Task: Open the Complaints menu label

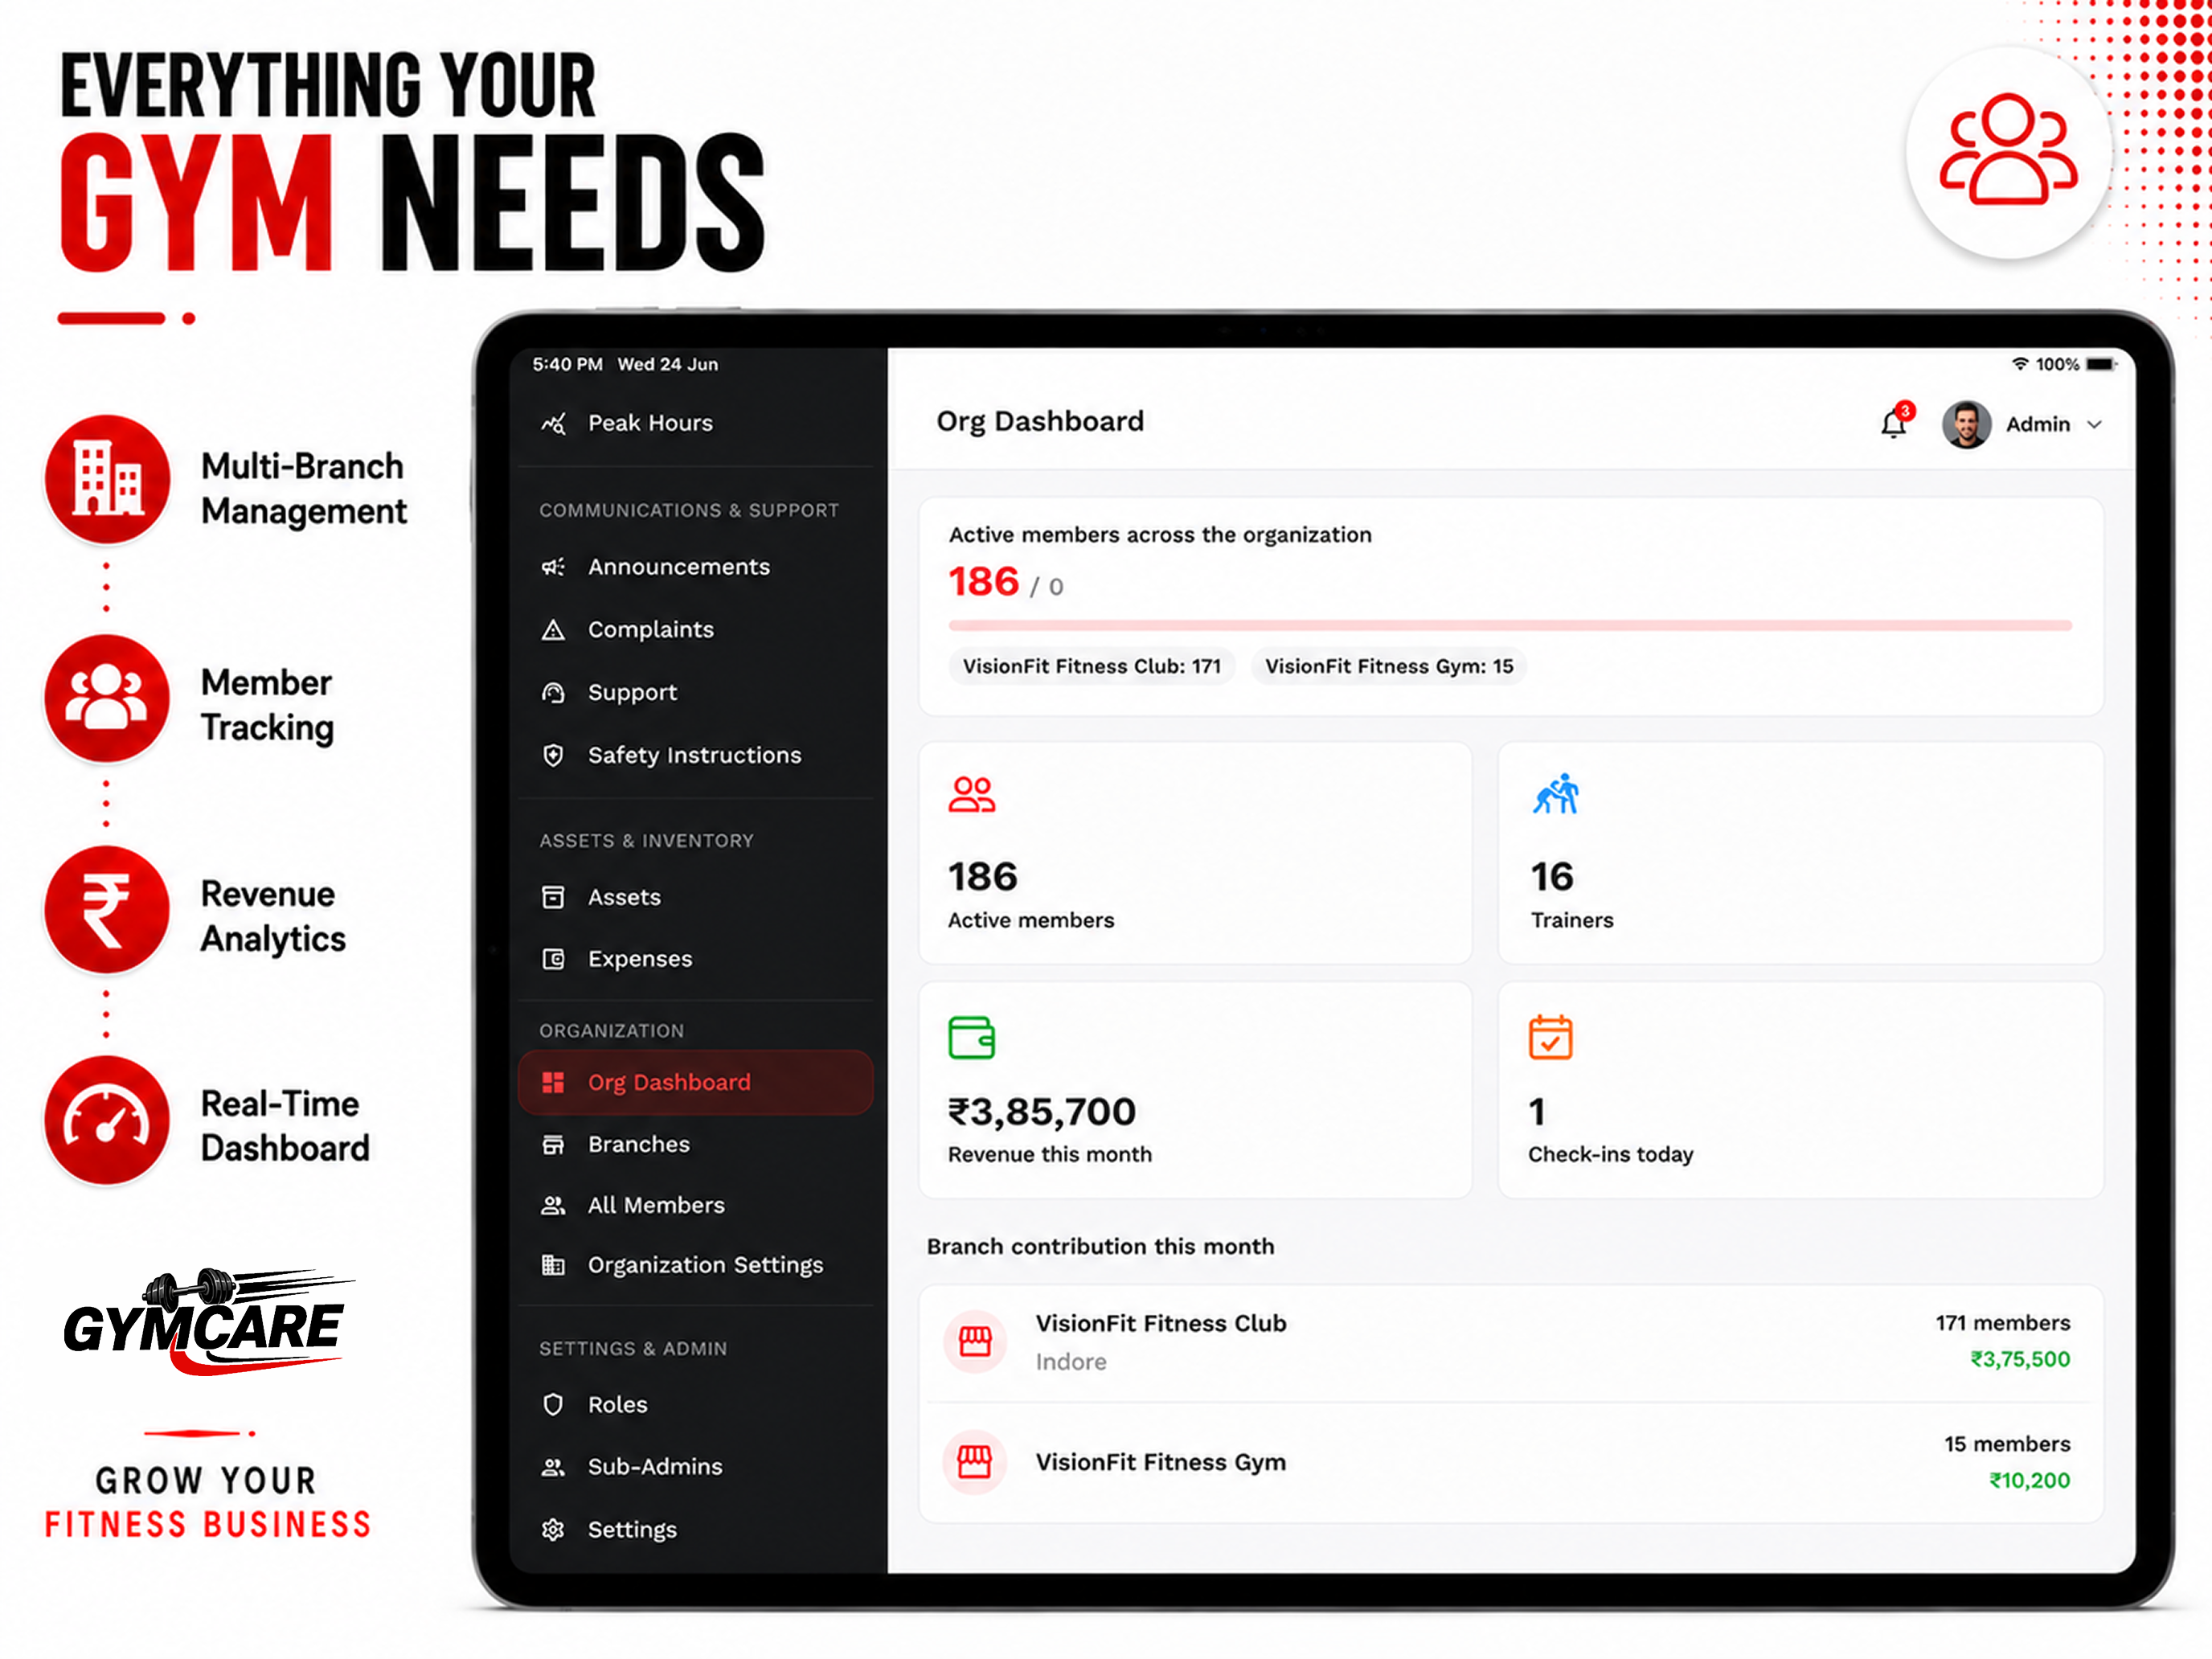Action: (x=651, y=630)
